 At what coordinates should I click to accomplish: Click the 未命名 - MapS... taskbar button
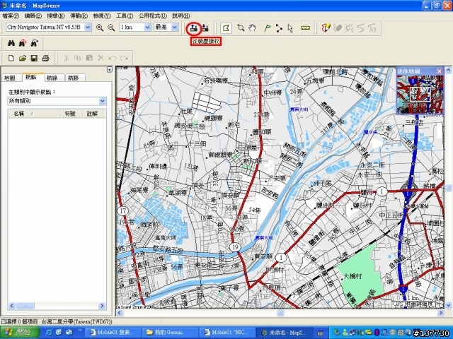(285, 333)
